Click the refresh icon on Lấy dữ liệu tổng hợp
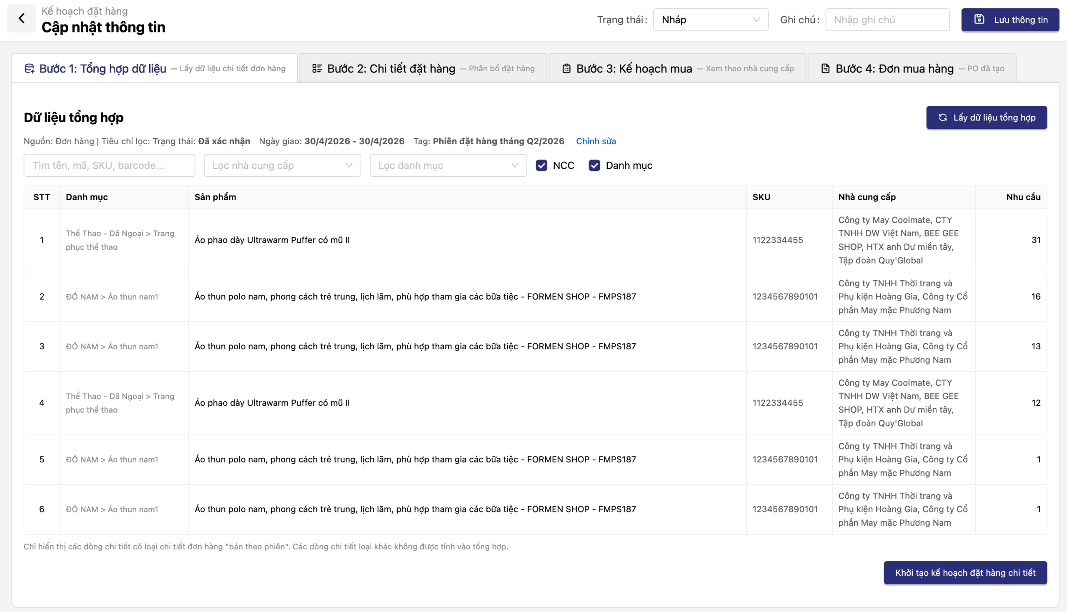The image size is (1067, 612). [x=943, y=118]
